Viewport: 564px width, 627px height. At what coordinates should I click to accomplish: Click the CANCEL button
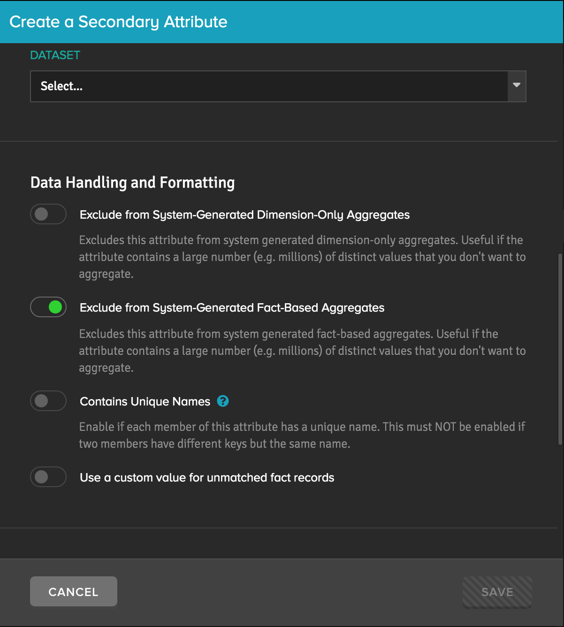click(74, 591)
